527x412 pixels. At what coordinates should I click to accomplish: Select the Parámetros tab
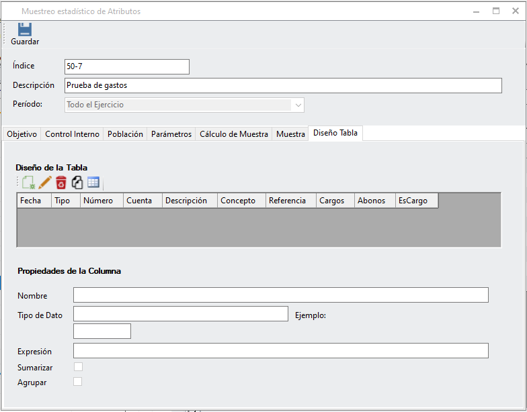pyautogui.click(x=171, y=134)
